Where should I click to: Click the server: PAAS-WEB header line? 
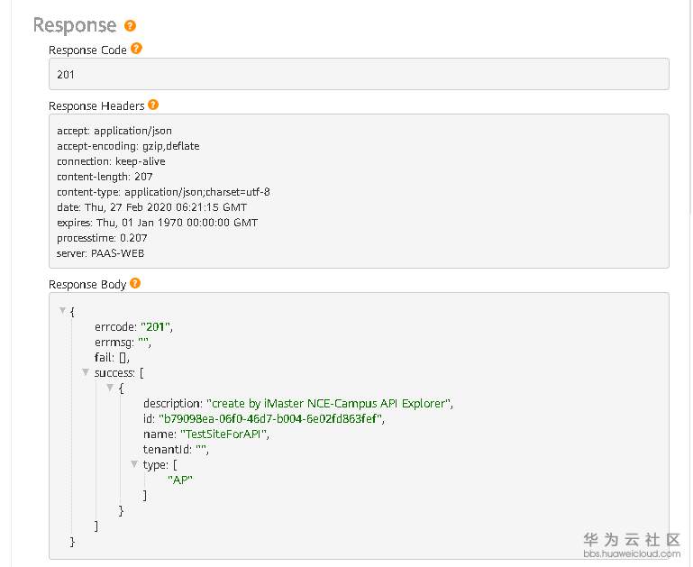100,253
